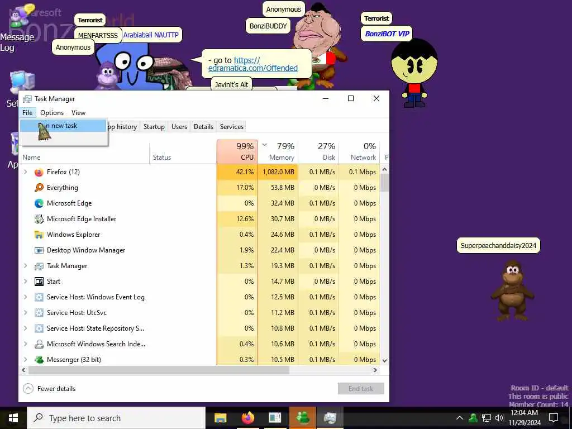Click the Start process icon
Screen dimensions: 572x429
[39, 282]
